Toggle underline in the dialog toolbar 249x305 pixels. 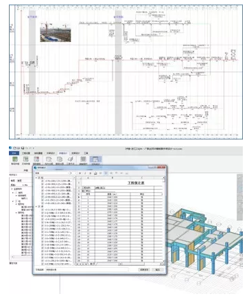click(x=91, y=173)
